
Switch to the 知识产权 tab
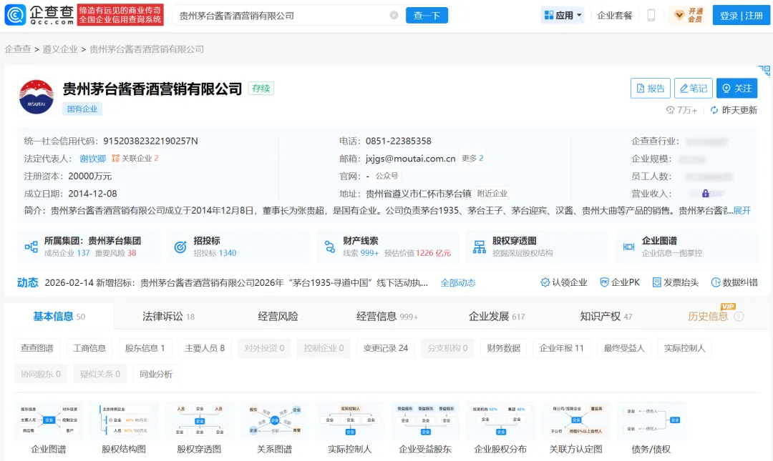click(606, 316)
